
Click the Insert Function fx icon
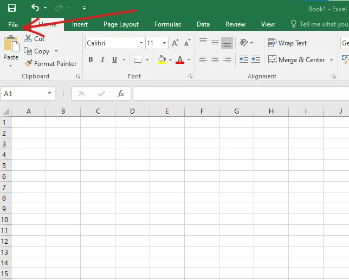[121, 94]
